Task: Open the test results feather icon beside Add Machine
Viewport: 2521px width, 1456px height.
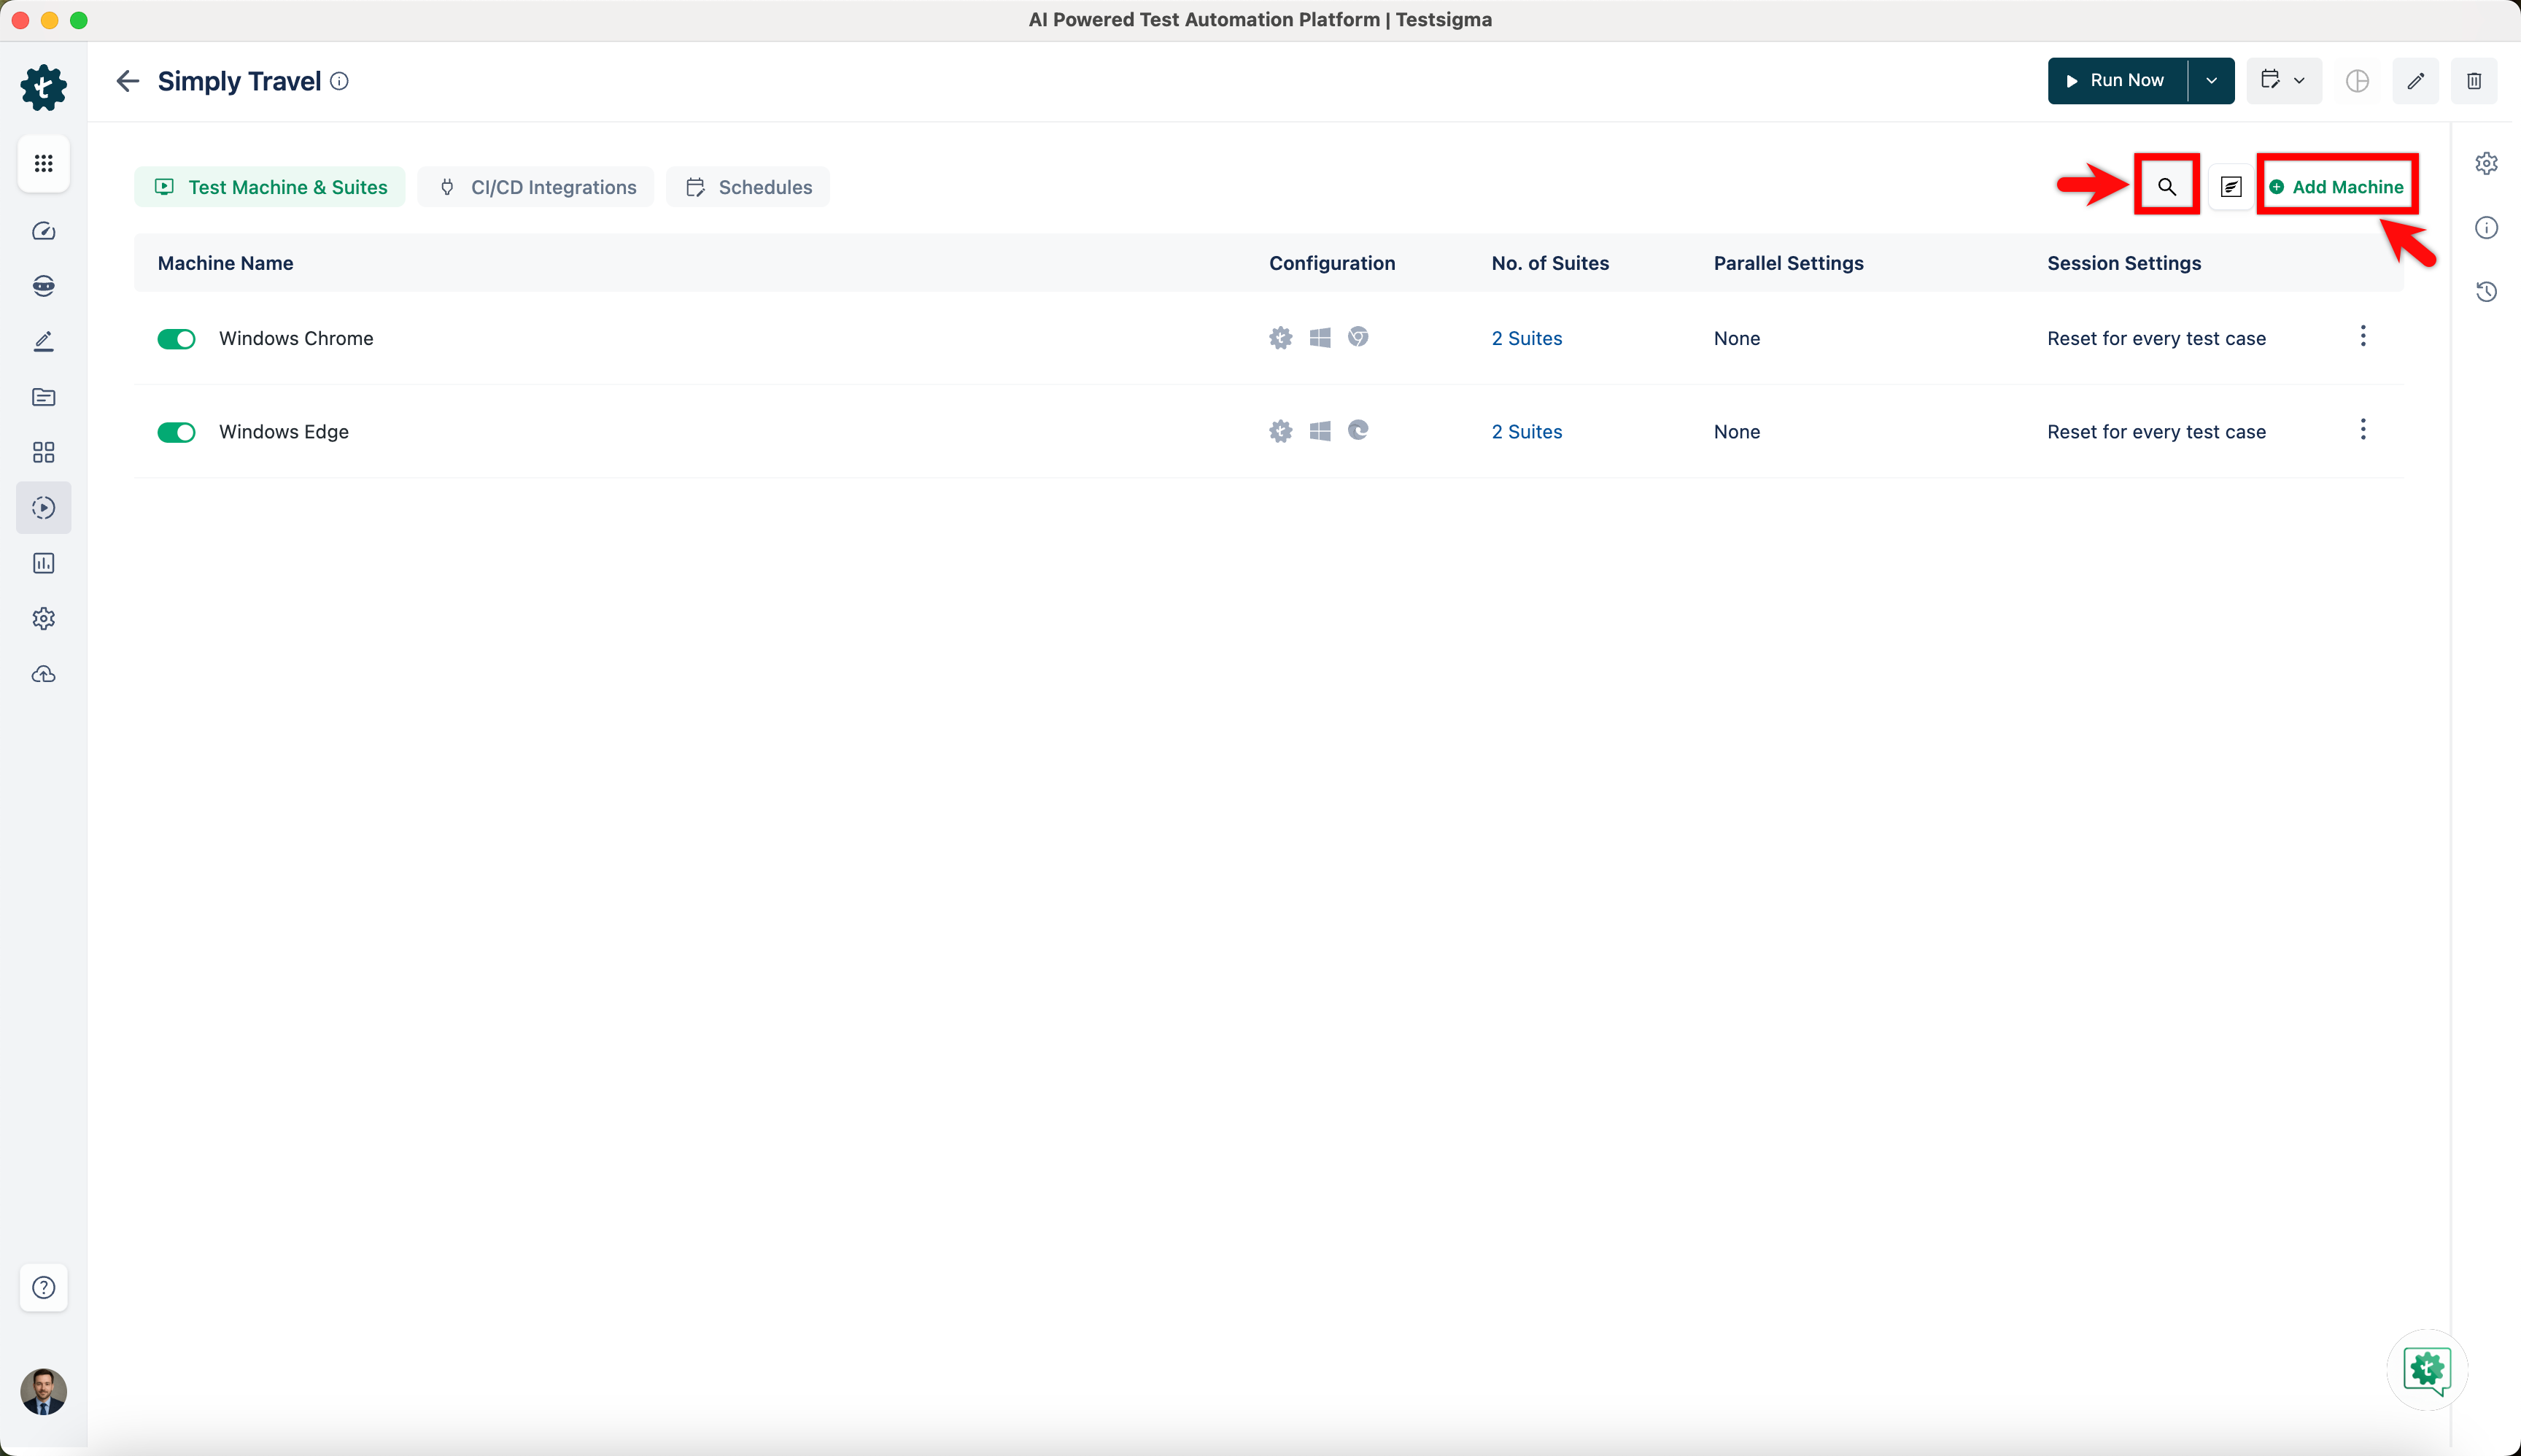Action: (2229, 186)
